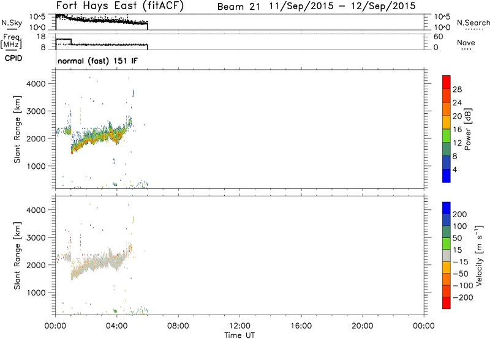
Task: Click the "normal (fast) 151 IF" text
Action: [x=97, y=61]
